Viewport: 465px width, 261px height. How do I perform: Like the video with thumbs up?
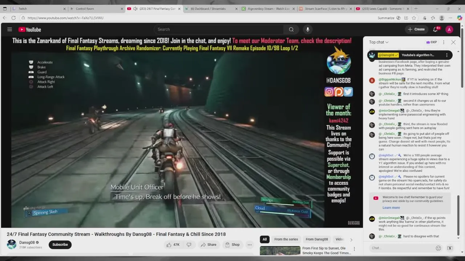pyautogui.click(x=173, y=245)
